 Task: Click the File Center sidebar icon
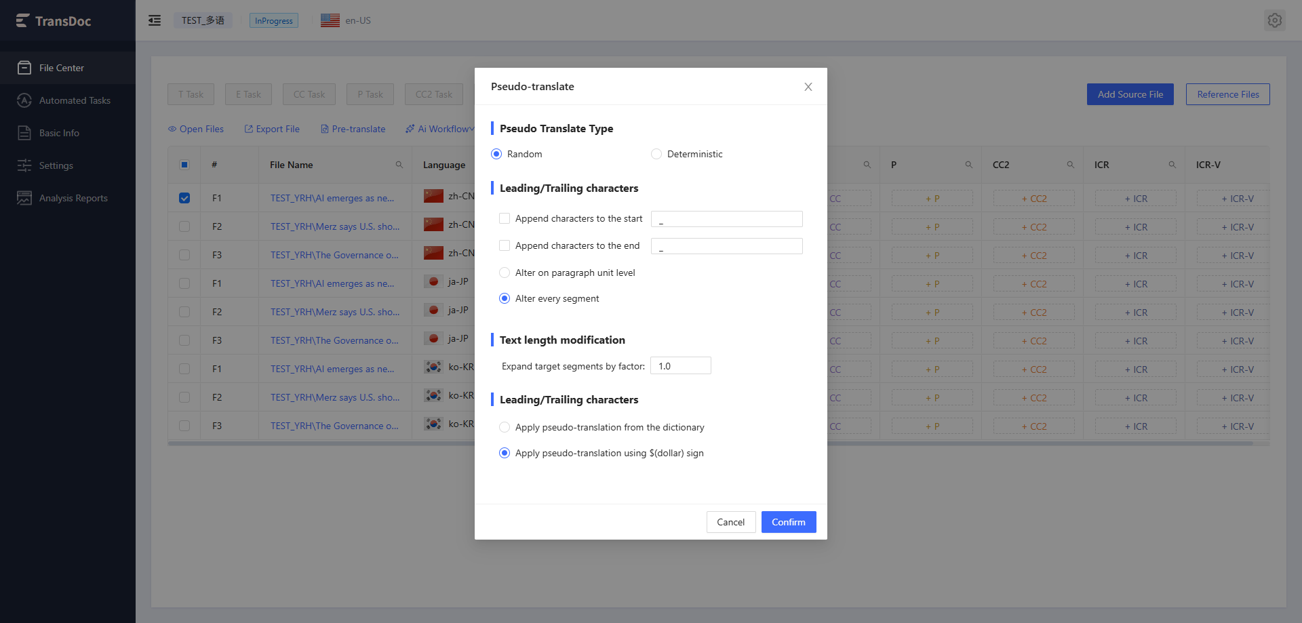click(24, 68)
